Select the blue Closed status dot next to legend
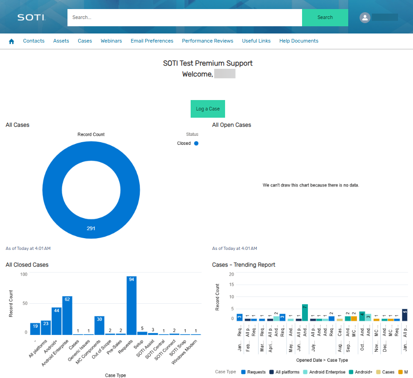The height and width of the screenshot is (378, 413). 196,143
